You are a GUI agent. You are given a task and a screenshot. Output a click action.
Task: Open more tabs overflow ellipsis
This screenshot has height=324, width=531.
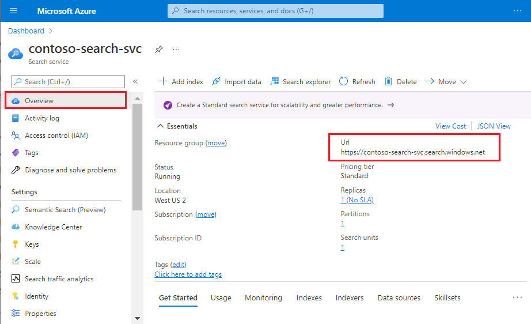coord(517,297)
